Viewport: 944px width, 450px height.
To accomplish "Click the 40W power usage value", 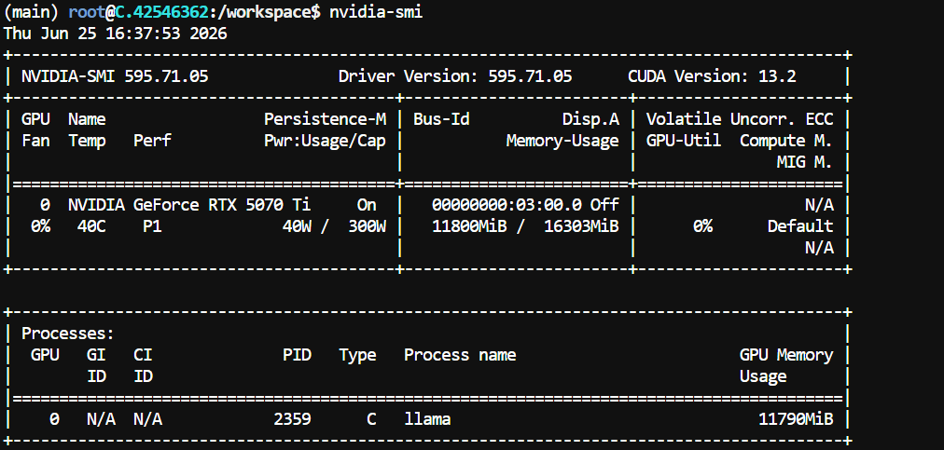I will point(297,226).
